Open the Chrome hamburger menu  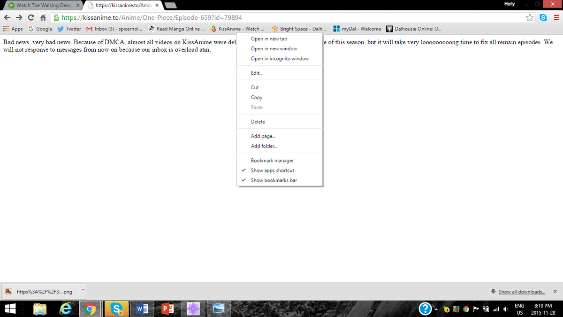point(556,18)
